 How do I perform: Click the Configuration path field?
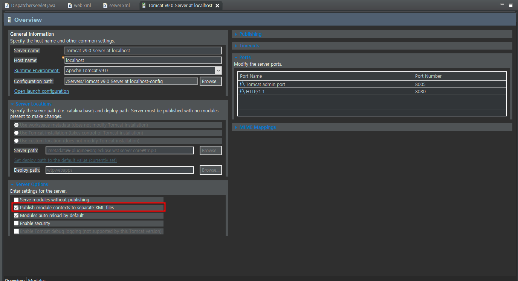coord(131,81)
